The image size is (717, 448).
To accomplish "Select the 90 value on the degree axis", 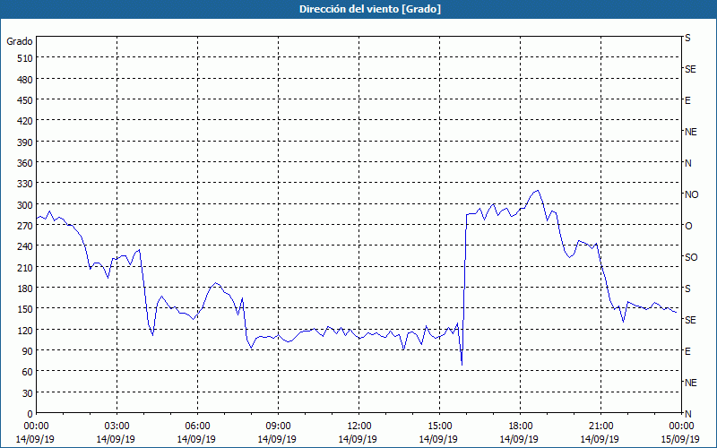I will pos(28,351).
